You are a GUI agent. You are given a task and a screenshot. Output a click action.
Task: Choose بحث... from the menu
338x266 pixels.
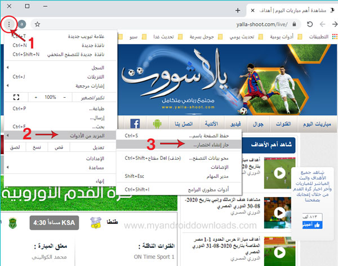point(61,127)
